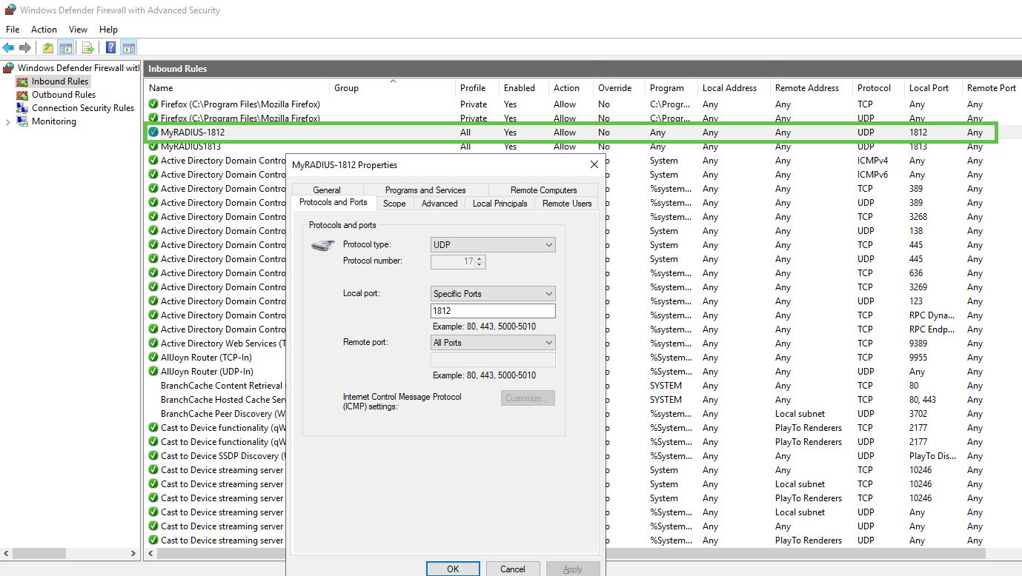Screen dimensions: 1022x576
Task: Switch to the Programs and Services tab
Action: pos(425,190)
